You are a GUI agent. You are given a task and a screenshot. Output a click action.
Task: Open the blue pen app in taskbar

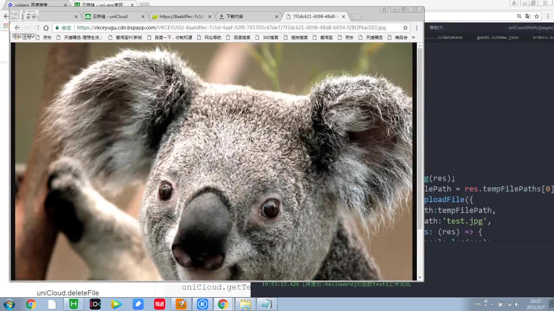click(x=138, y=304)
